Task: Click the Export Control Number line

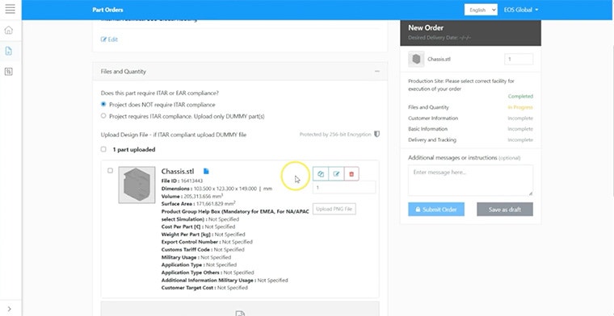Action: [207, 242]
